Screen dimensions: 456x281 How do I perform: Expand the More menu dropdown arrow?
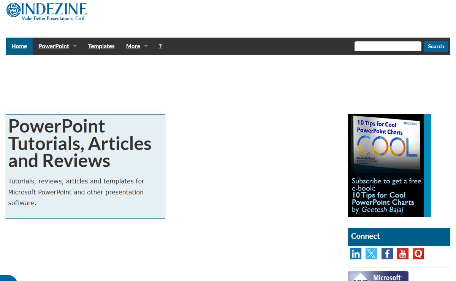point(146,46)
